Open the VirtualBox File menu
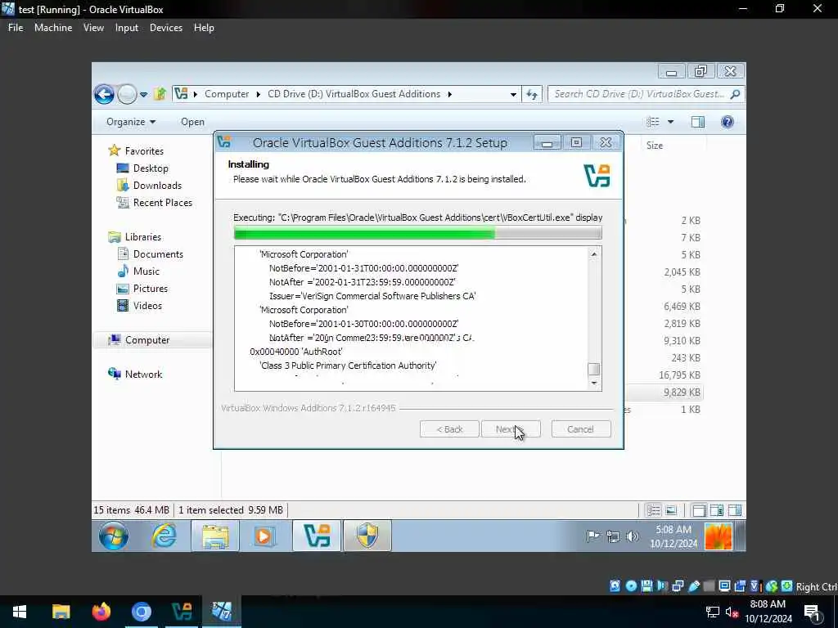This screenshot has height=628, width=838. [x=16, y=28]
